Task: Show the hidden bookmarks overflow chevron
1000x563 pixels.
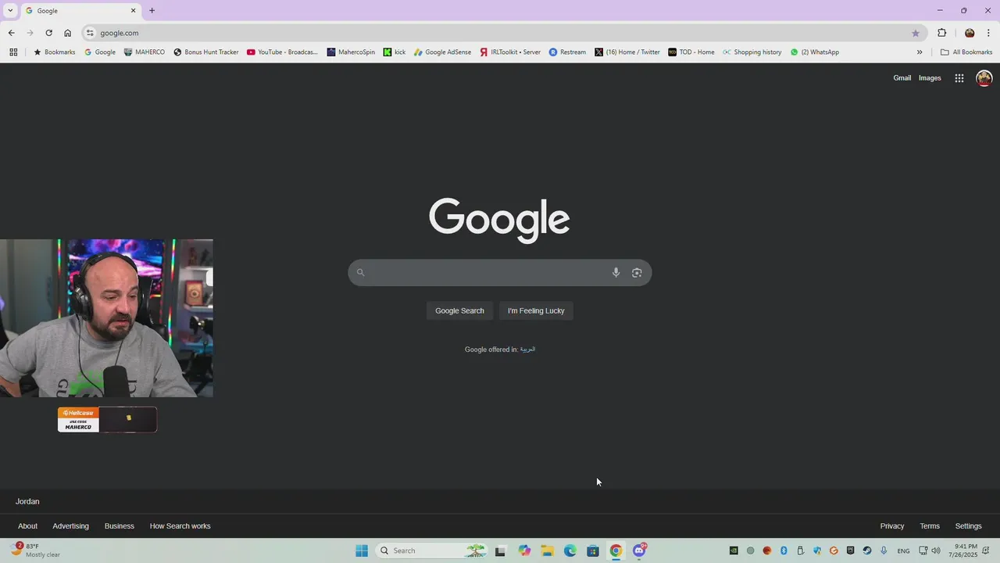Action: point(920,52)
